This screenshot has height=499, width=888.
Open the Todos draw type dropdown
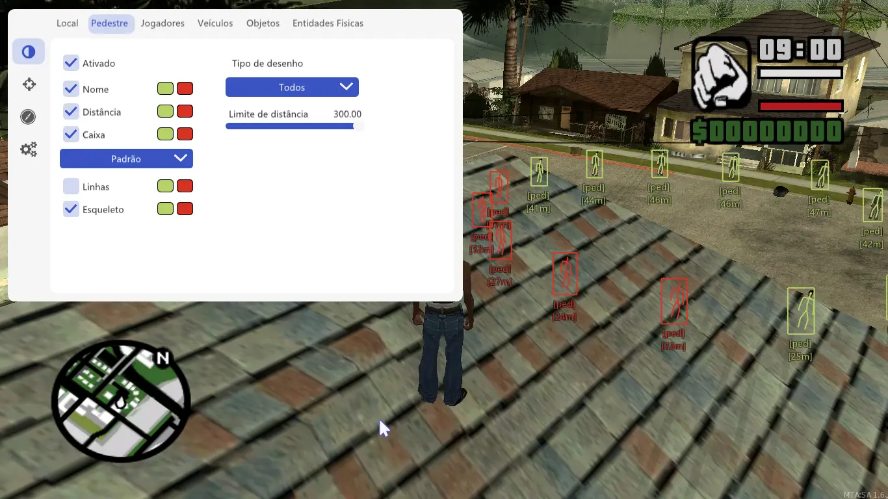292,87
